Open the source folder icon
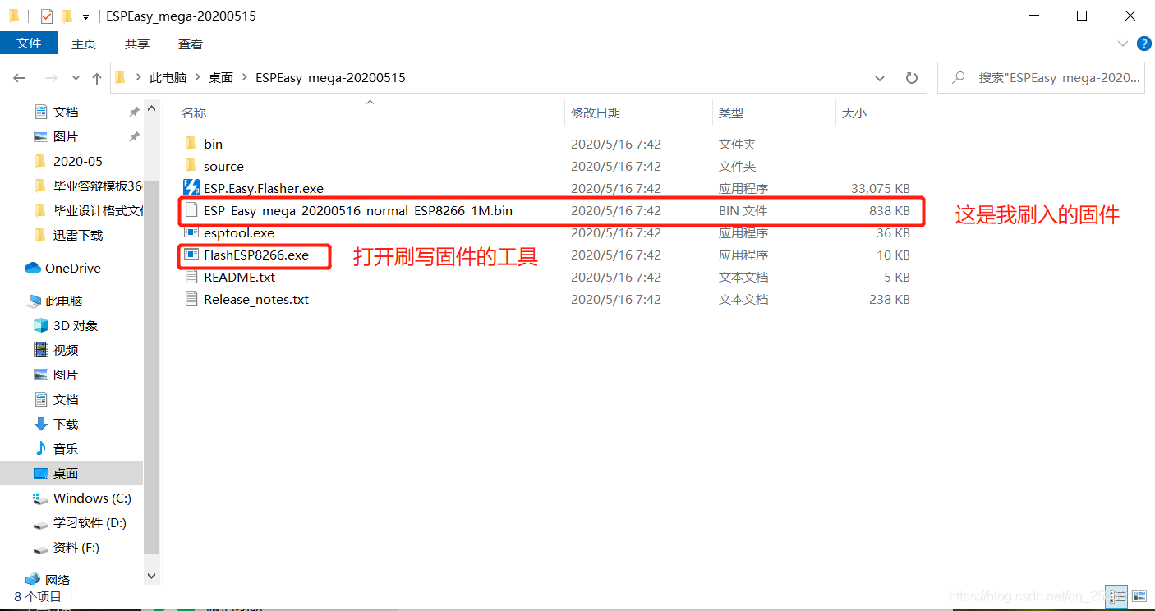The width and height of the screenshot is (1155, 611). pyautogui.click(x=191, y=166)
